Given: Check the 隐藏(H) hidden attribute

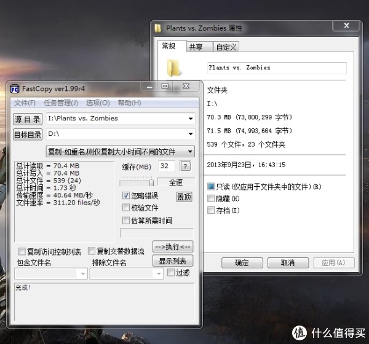Looking at the screenshot, I should pyautogui.click(x=211, y=198).
